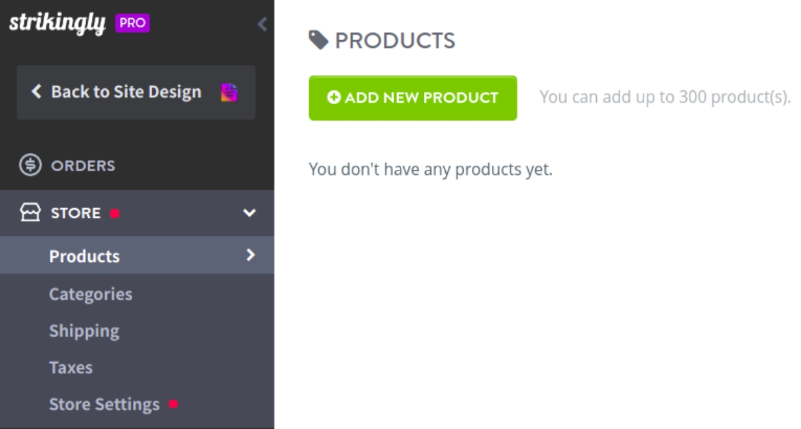
Task: Click the purple PRO badge
Action: (131, 24)
